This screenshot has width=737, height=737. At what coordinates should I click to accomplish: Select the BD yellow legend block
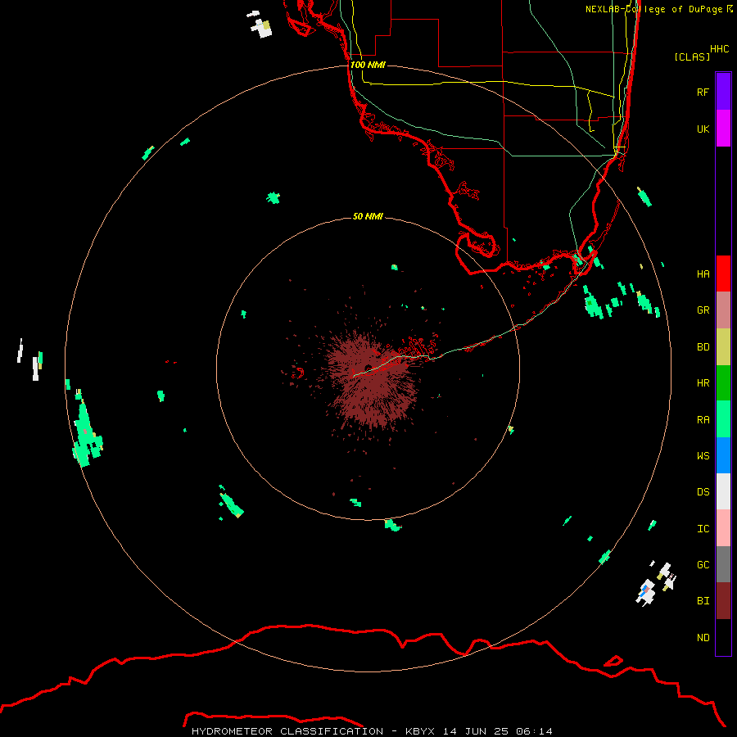tap(723, 346)
